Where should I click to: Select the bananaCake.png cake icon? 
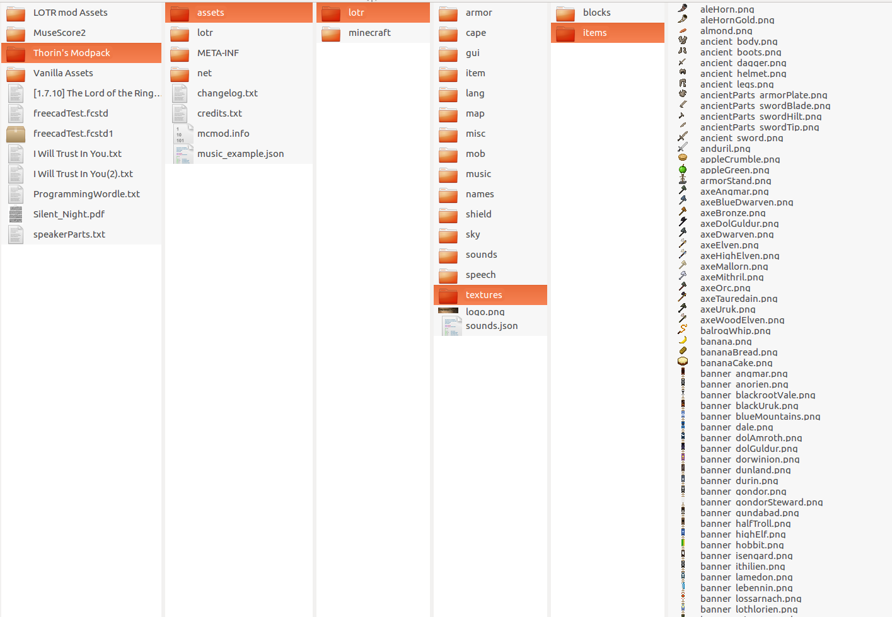click(683, 362)
